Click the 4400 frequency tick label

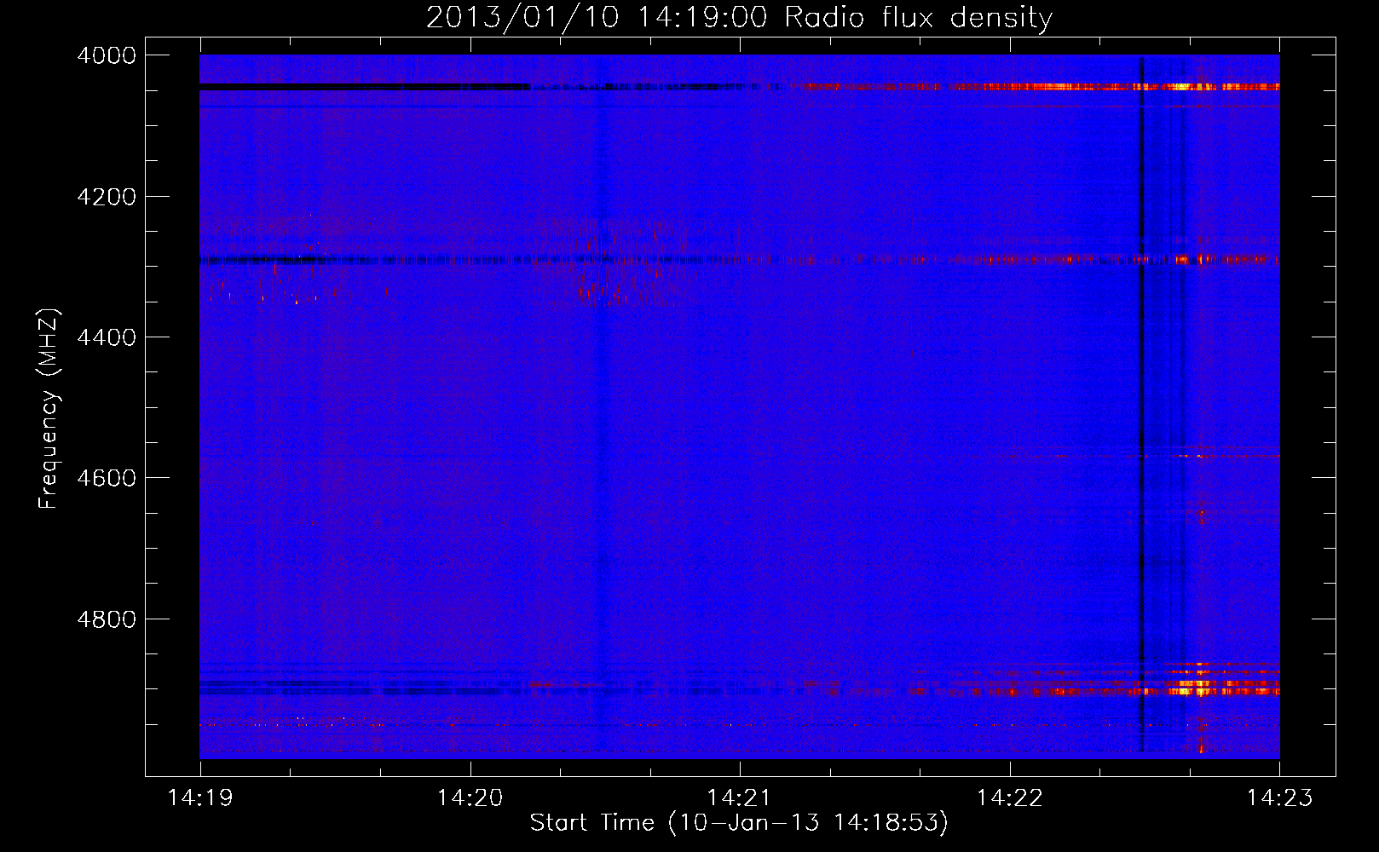point(107,337)
